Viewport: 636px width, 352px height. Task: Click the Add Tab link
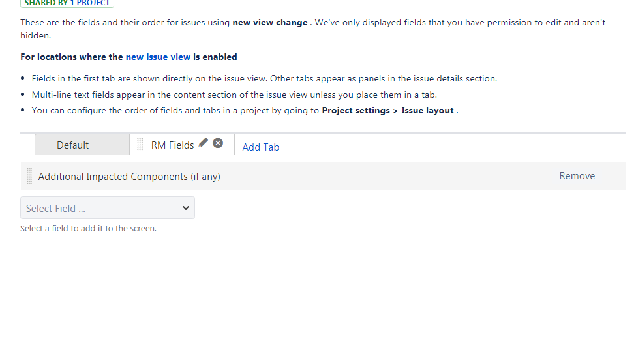pyautogui.click(x=260, y=147)
